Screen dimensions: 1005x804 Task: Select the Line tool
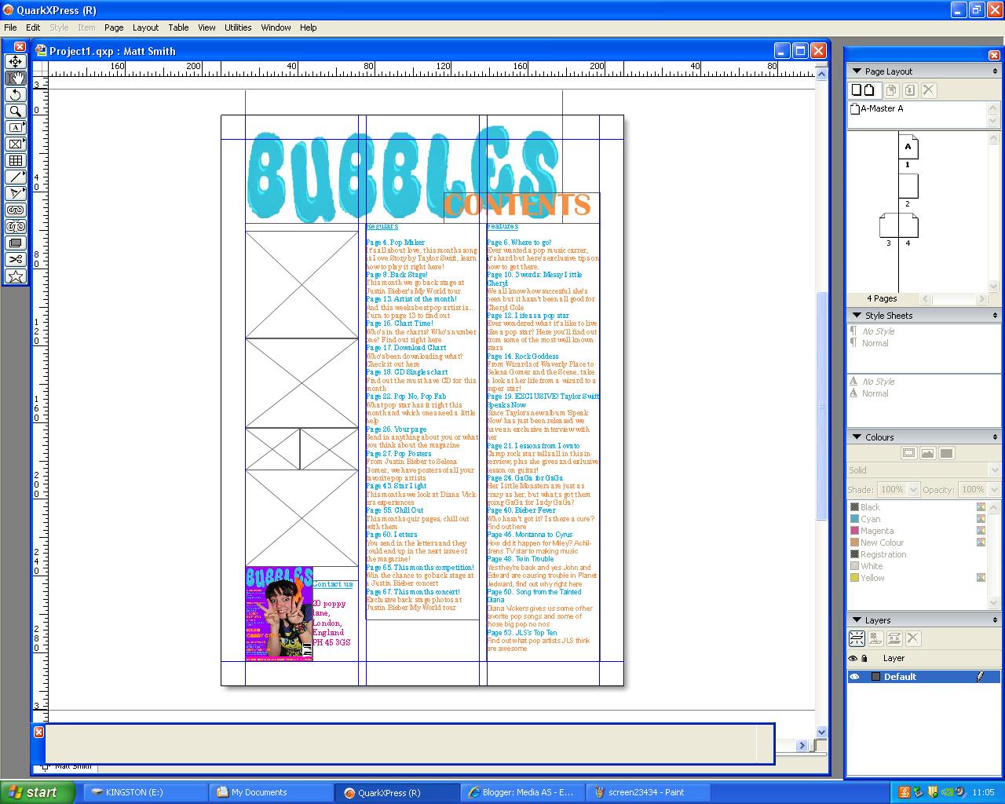coord(15,177)
